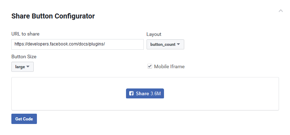Image resolution: width=290 pixels, height=135 pixels.
Task: Click the blue Share preview button
Action: click(x=145, y=93)
